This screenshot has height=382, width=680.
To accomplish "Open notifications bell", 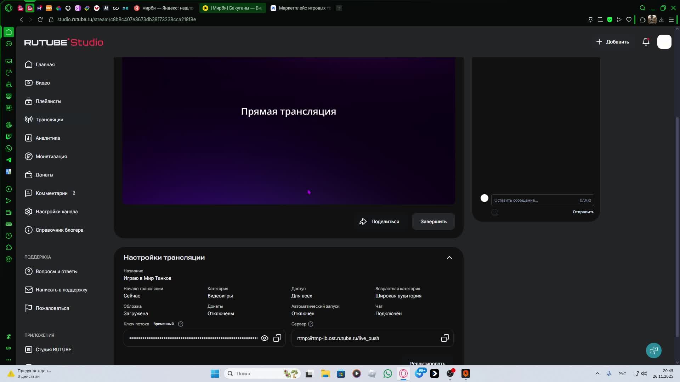I will click(x=646, y=42).
